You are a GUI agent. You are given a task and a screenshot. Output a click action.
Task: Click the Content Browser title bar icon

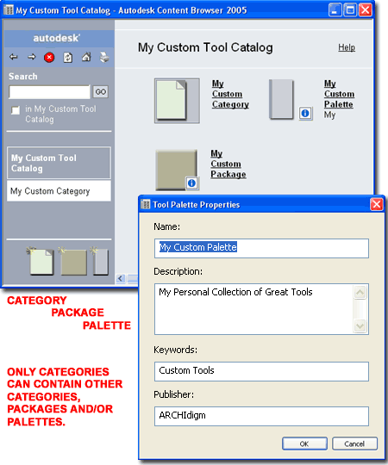[9, 10]
